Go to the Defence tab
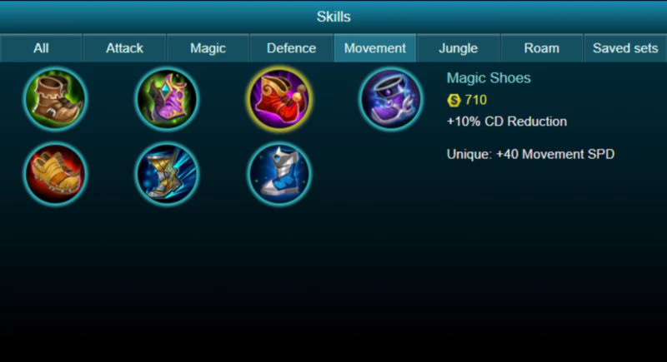 (x=291, y=48)
